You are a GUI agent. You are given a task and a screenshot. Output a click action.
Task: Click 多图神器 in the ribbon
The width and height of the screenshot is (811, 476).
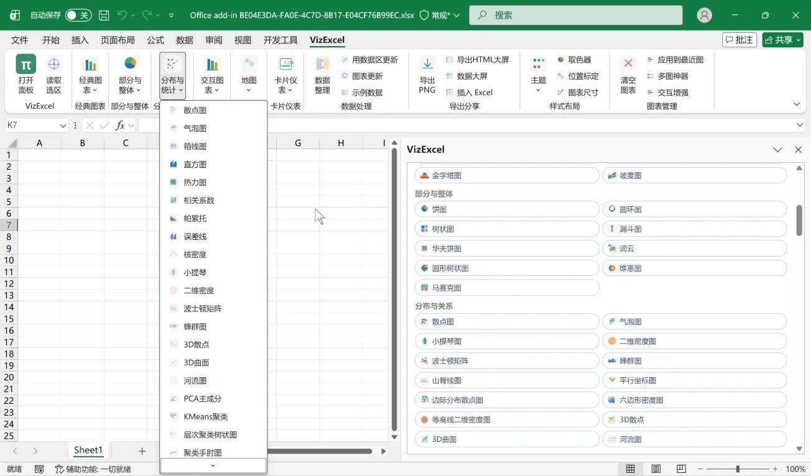click(667, 76)
